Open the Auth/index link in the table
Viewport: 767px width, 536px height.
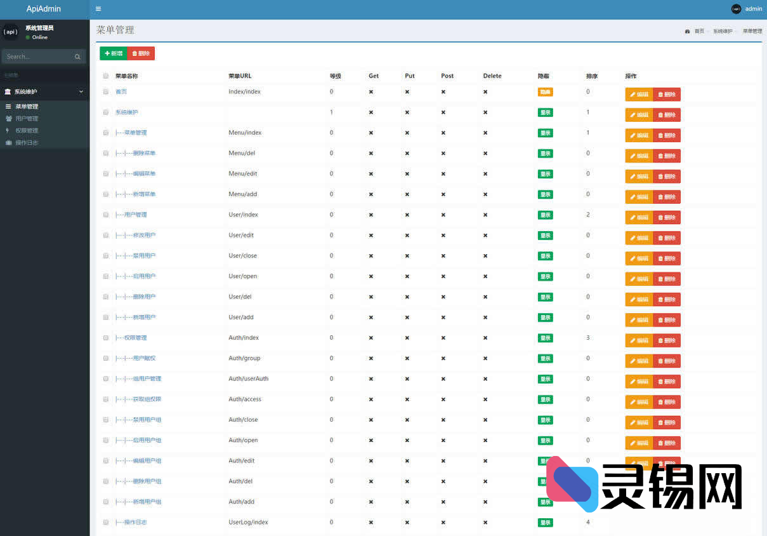click(243, 337)
